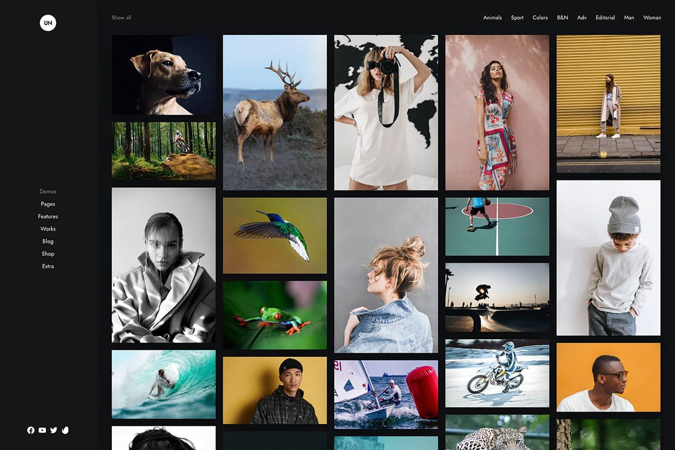This screenshot has width=675, height=450.
Task: Go to the Shop menu item
Action: point(48,254)
